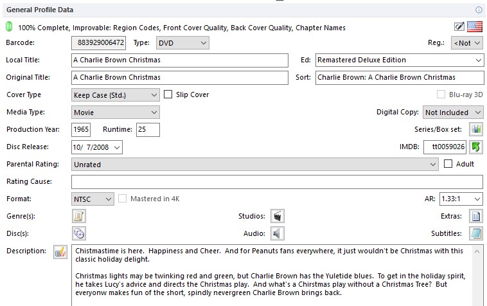Open the Format dropdown showing NTSC

tap(93, 199)
